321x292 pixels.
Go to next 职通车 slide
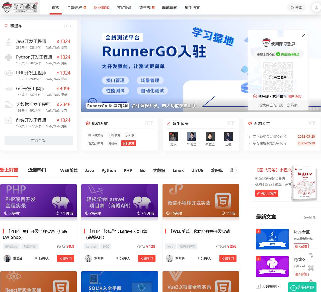71,26
